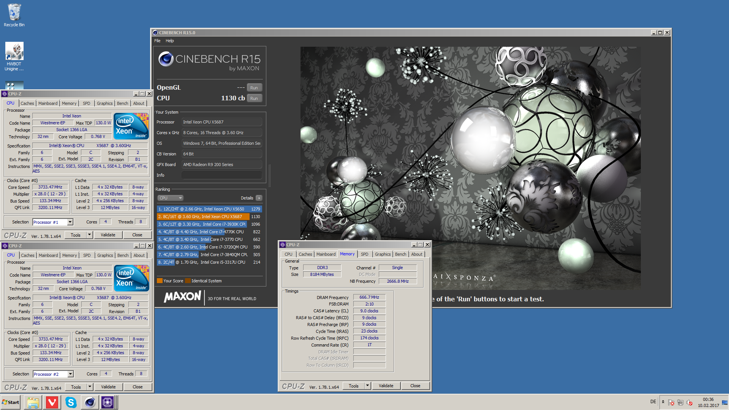Click the Action Center flag tray icon
Image resolution: width=729 pixels, height=410 pixels.
point(671,402)
